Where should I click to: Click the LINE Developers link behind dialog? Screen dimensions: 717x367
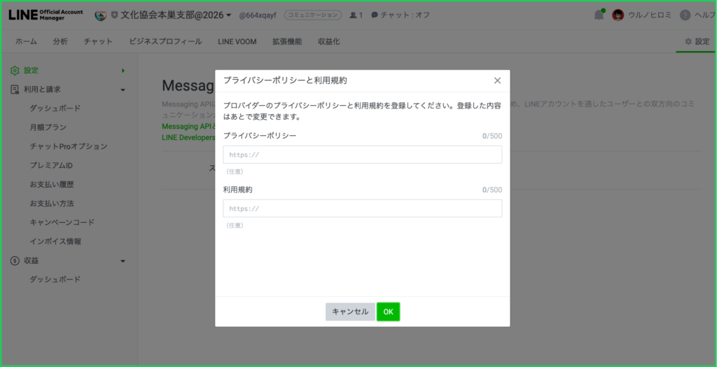click(x=188, y=137)
